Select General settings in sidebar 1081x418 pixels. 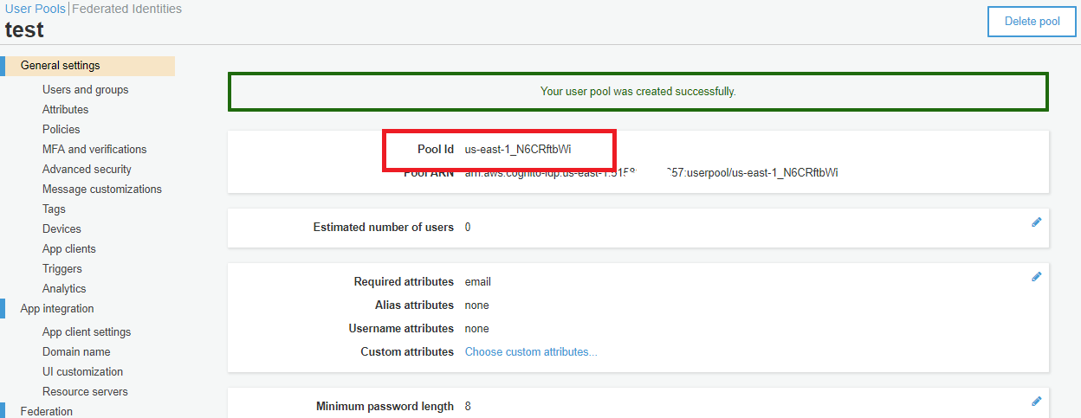coord(61,66)
